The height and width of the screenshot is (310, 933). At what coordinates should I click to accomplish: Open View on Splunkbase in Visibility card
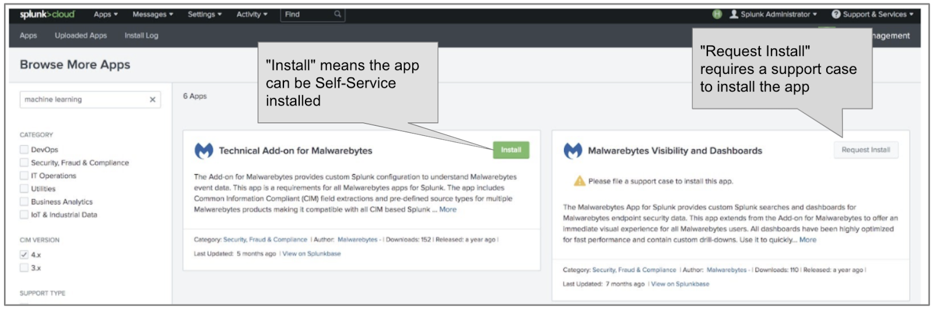tap(680, 284)
